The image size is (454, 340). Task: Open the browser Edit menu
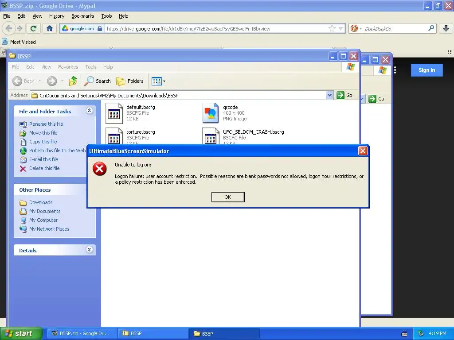click(x=21, y=16)
